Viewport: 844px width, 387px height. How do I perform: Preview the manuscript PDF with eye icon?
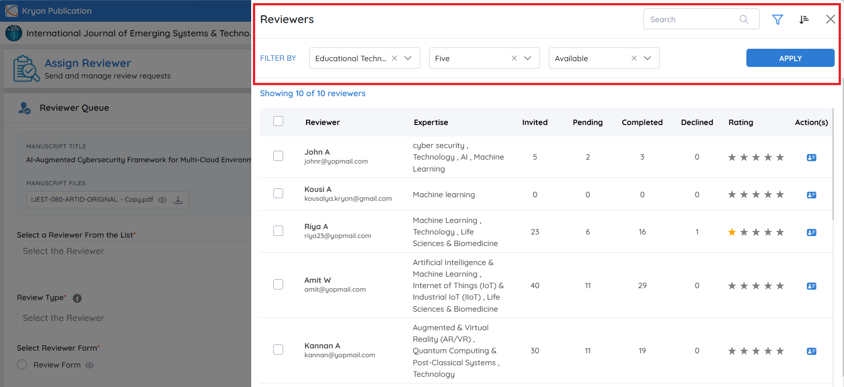point(162,200)
